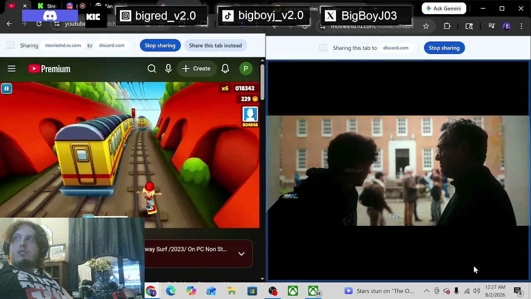Expand the Subway Surf video title
The image size is (531, 299).
point(241,254)
